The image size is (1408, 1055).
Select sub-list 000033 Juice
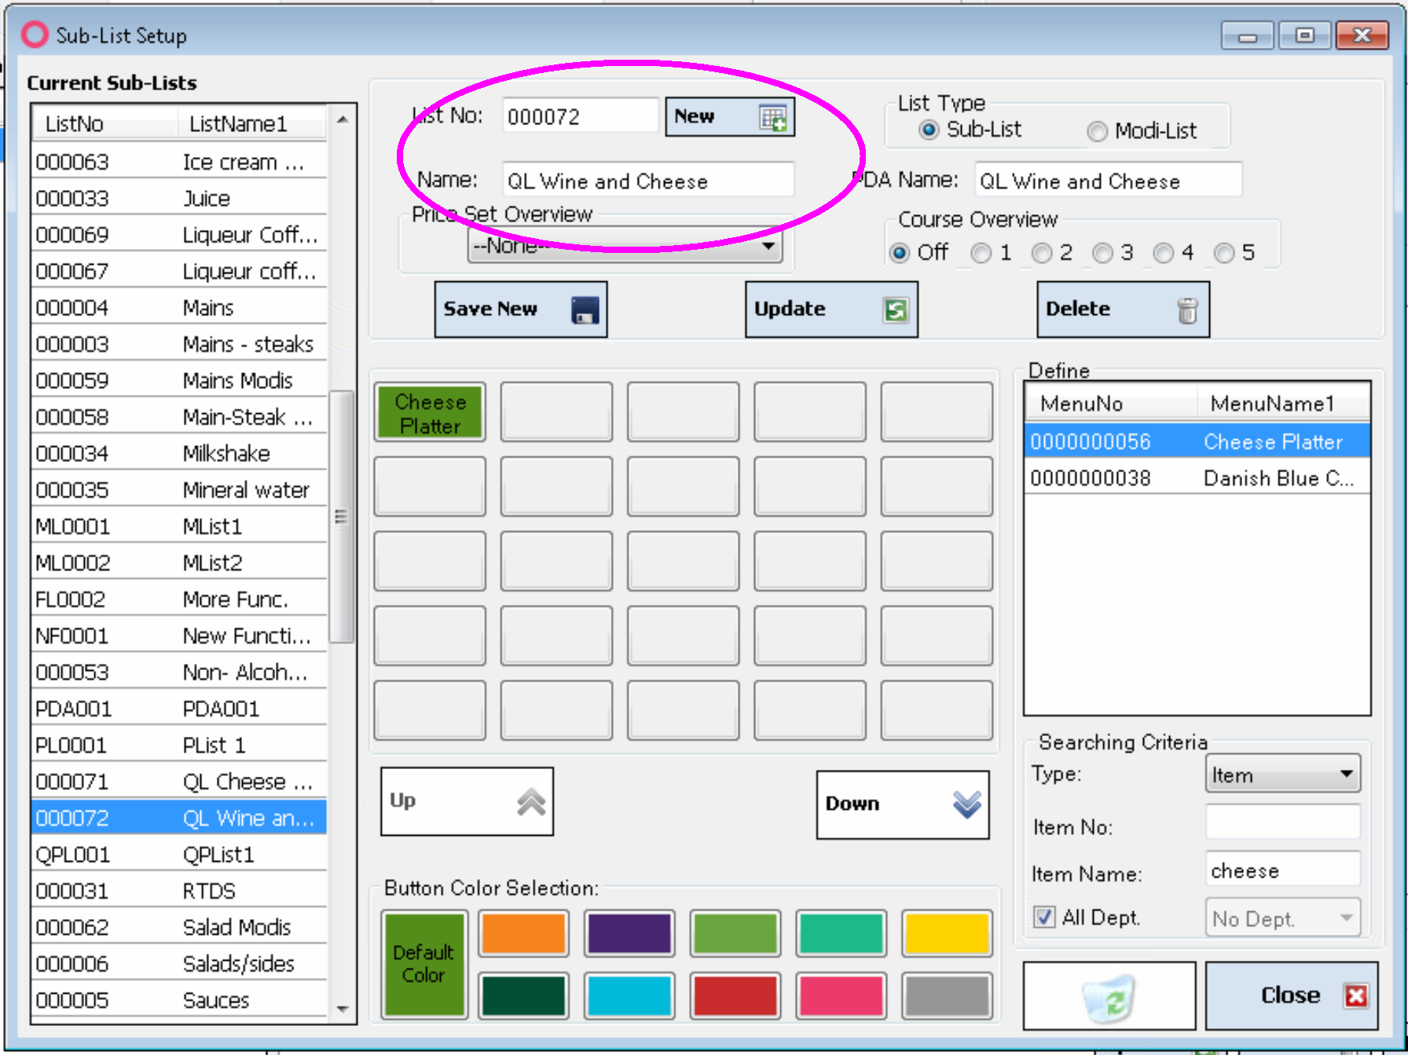click(x=179, y=198)
